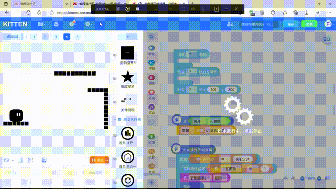Pause the screen recording

coord(118,9)
